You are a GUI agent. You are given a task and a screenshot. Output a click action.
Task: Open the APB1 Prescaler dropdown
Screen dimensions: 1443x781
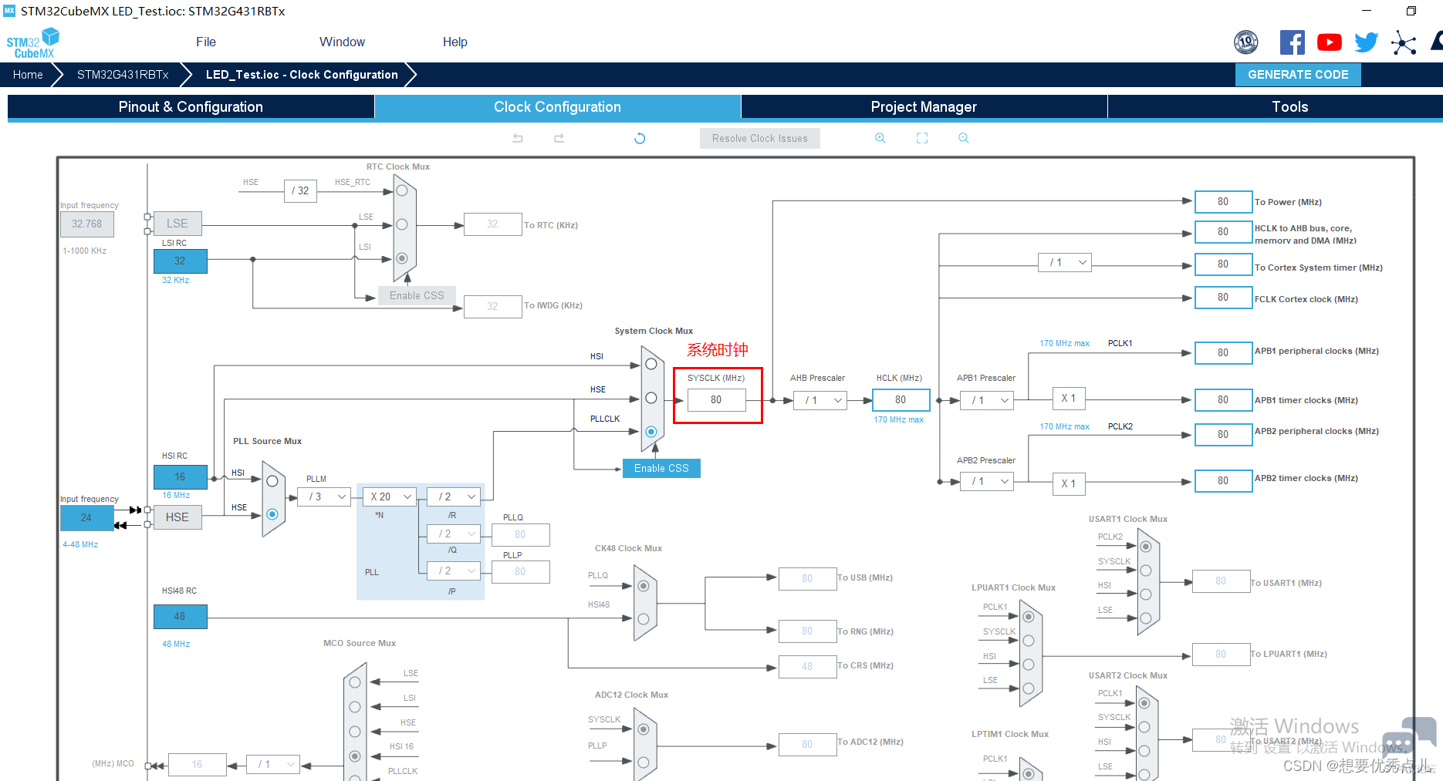coord(987,400)
